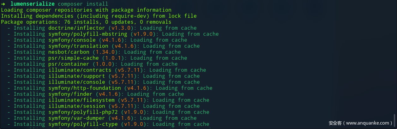The image size is (397, 129).
Task: Click the lumenserialize directory name
Action: pos(33,4)
